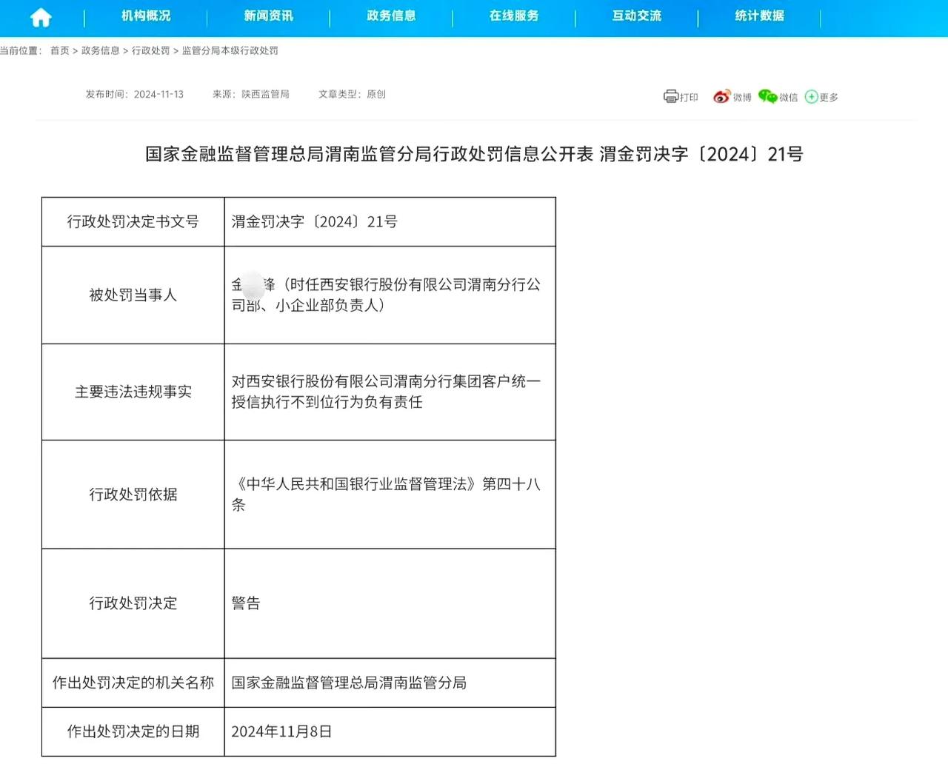948x784 pixels.
Task: Click the table cell 渭金罚决字〔2024〕21号
Action: (390, 222)
